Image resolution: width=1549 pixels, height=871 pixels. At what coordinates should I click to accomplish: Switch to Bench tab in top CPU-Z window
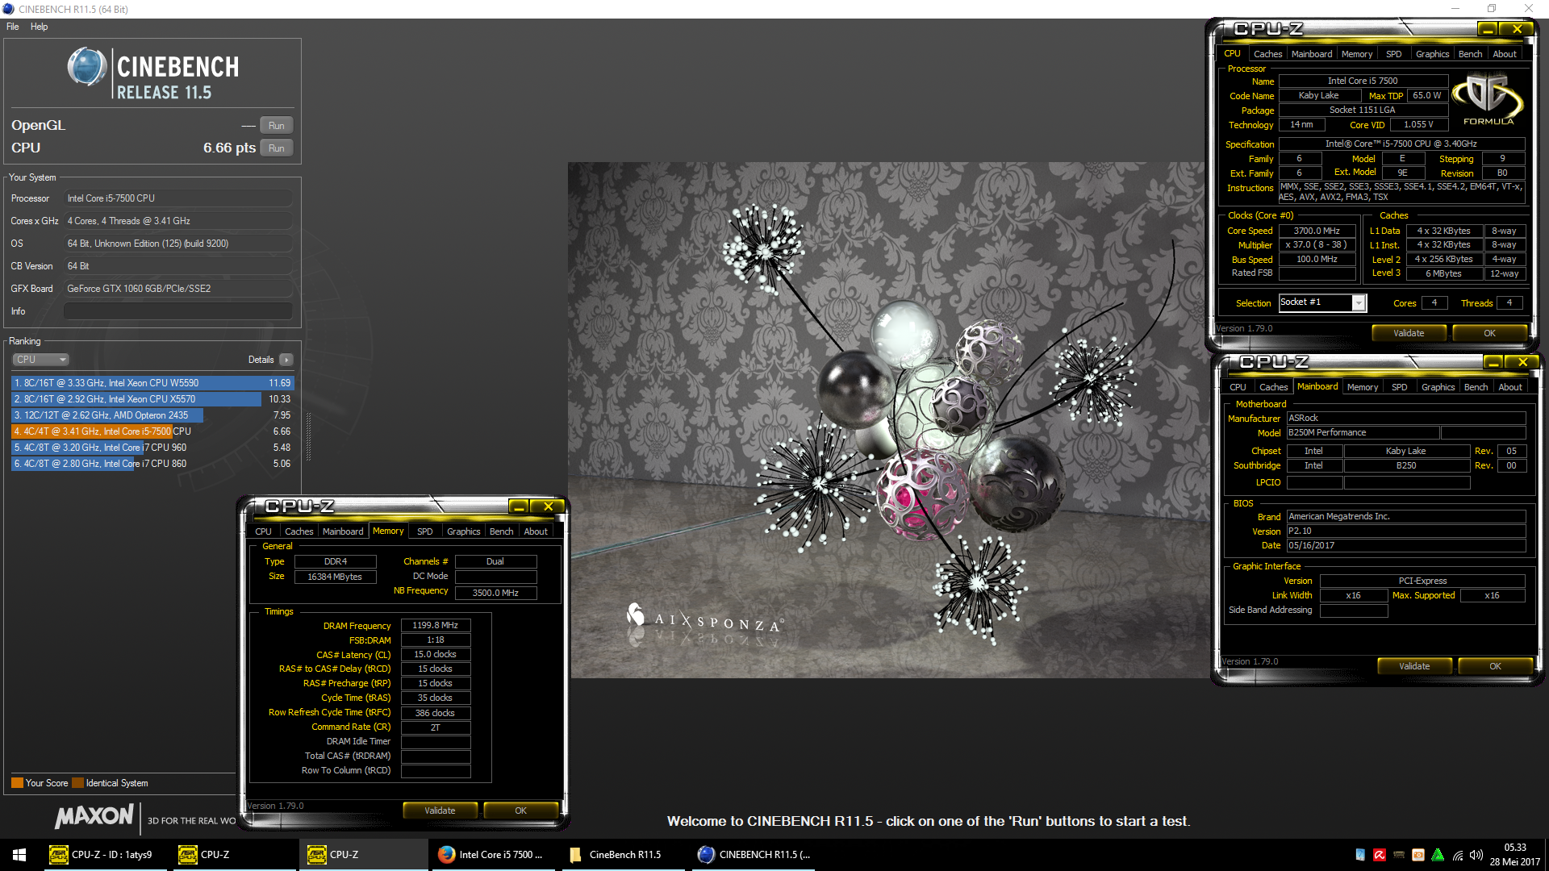pyautogui.click(x=1470, y=54)
